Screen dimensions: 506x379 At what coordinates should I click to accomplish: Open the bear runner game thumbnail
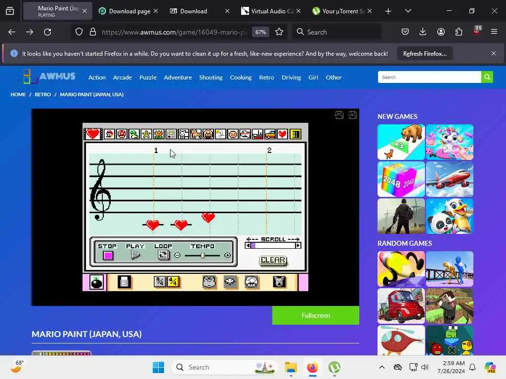(x=401, y=142)
